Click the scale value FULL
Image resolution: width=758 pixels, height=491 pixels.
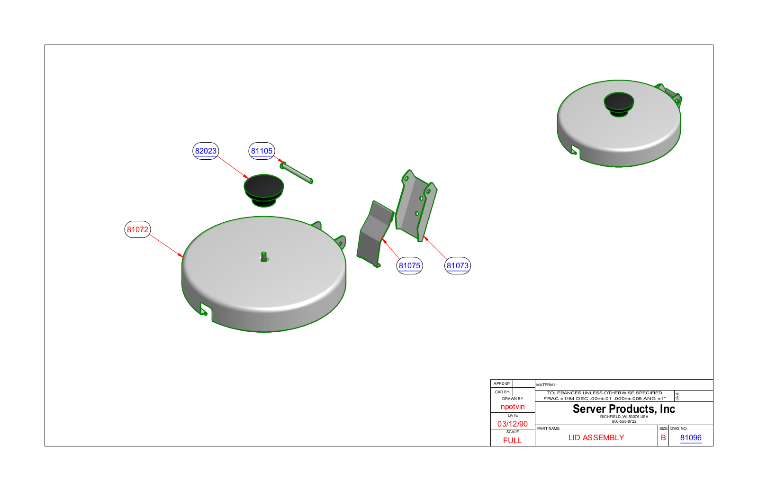(513, 440)
